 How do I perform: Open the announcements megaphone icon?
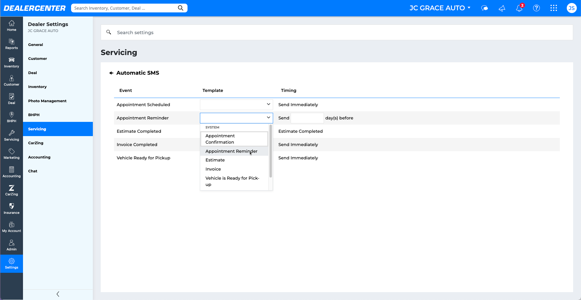502,8
